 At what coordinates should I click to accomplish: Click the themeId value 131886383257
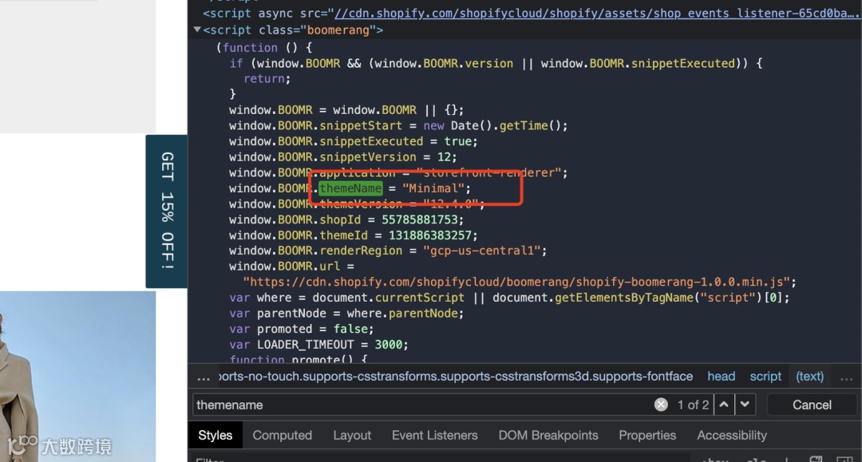click(x=430, y=235)
